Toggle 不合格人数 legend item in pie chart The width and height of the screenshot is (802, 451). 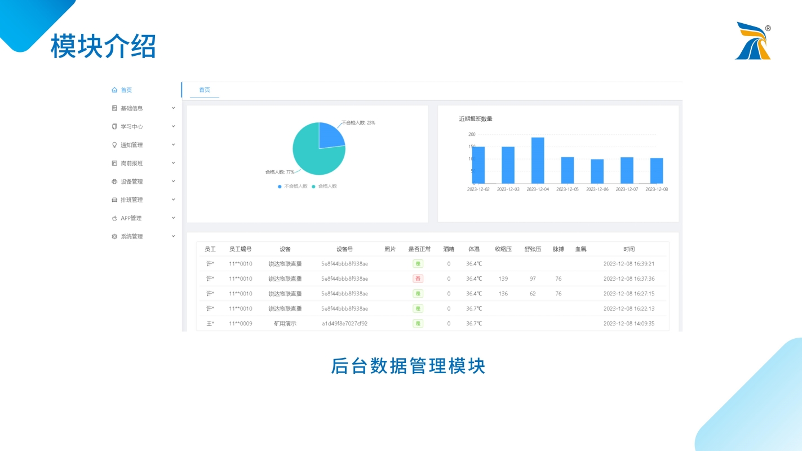[x=293, y=186]
